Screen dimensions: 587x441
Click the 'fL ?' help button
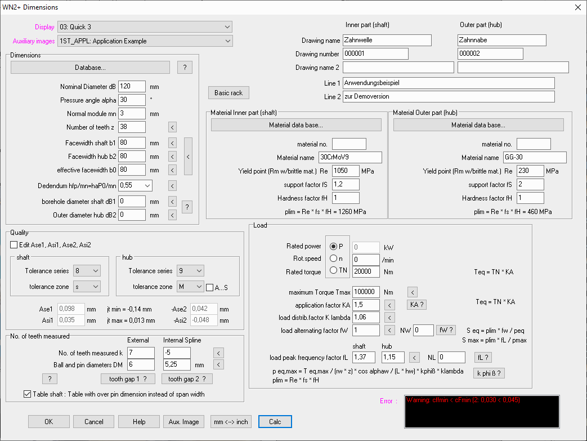483,357
